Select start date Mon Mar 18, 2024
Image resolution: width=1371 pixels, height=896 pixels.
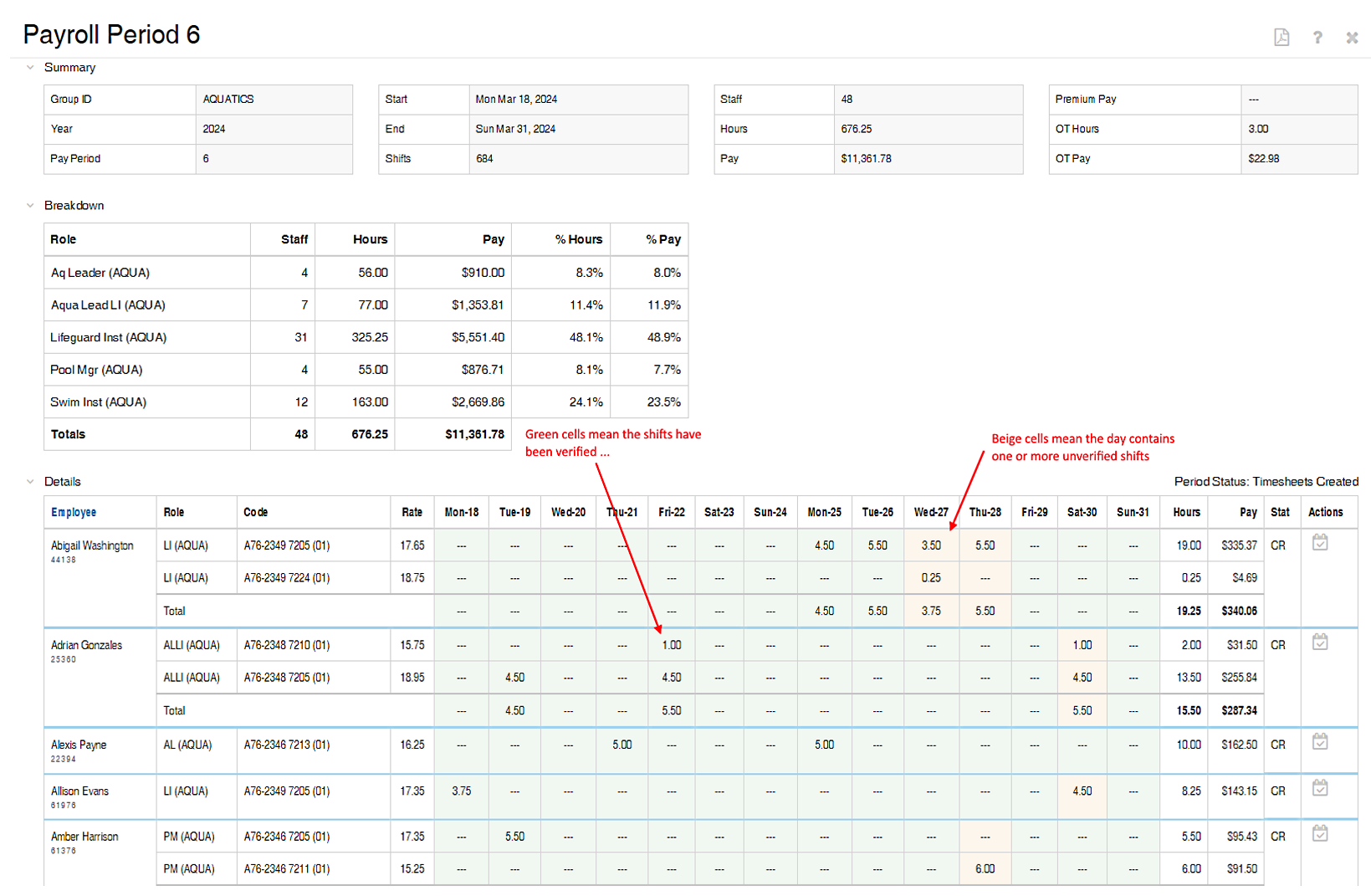pos(516,99)
